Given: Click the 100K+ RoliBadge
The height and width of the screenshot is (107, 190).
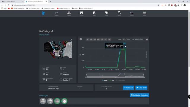Looking at the screenshot, I should point(43,101).
